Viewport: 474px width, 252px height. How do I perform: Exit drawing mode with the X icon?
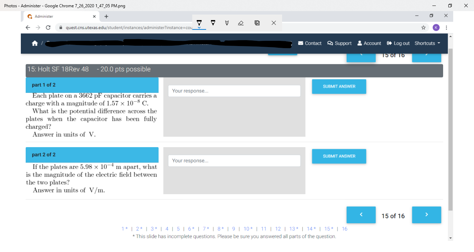[x=273, y=23]
